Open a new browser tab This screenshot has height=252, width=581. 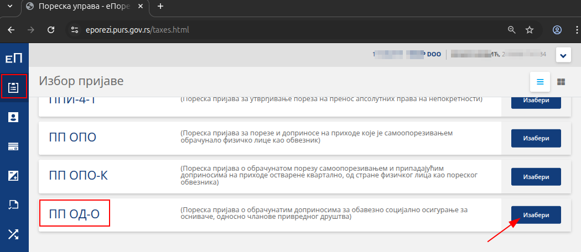[160, 7]
